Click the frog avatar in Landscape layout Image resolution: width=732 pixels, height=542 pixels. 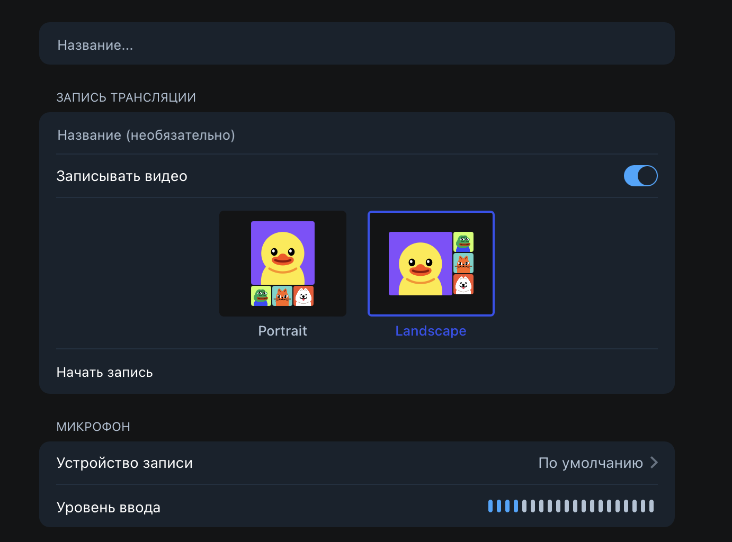[x=463, y=242]
